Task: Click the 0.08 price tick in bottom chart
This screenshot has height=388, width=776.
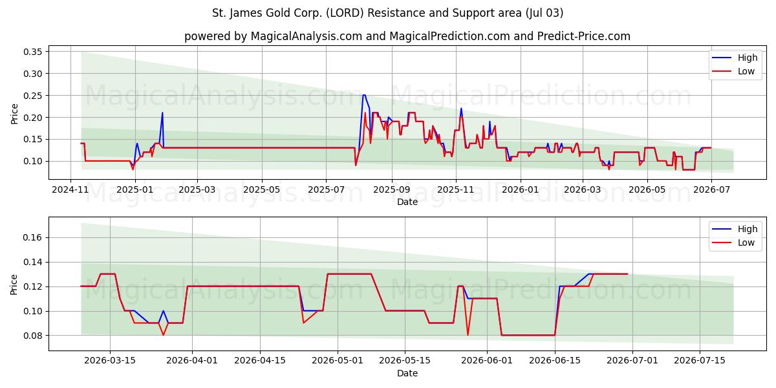Action: [x=33, y=336]
